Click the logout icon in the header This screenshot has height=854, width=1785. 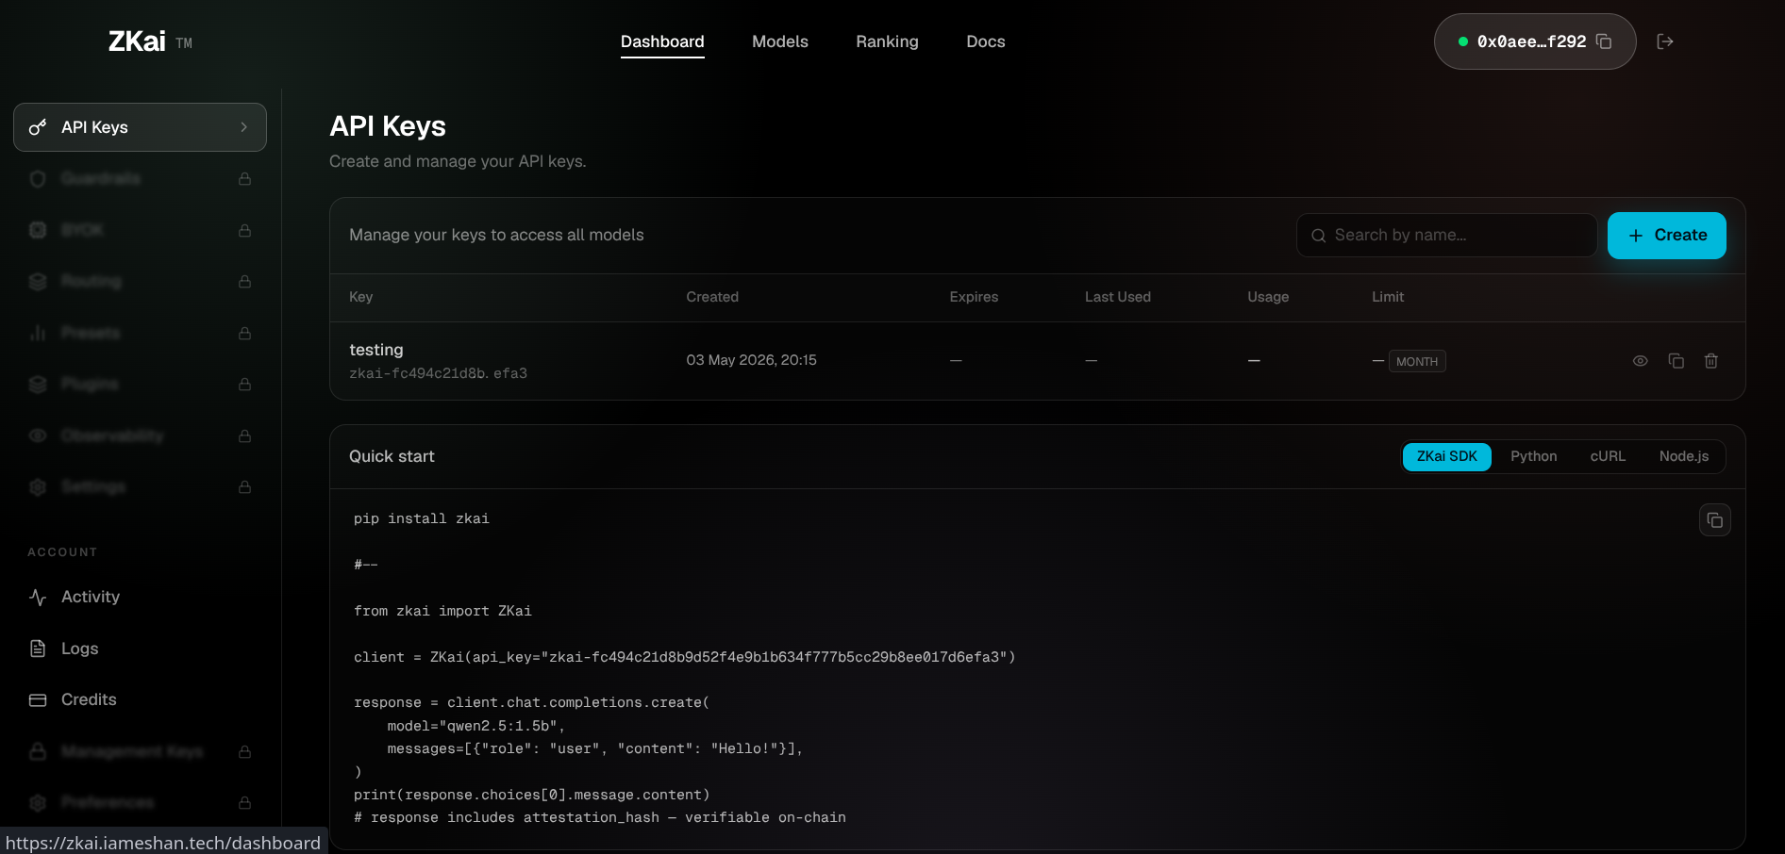(x=1665, y=41)
